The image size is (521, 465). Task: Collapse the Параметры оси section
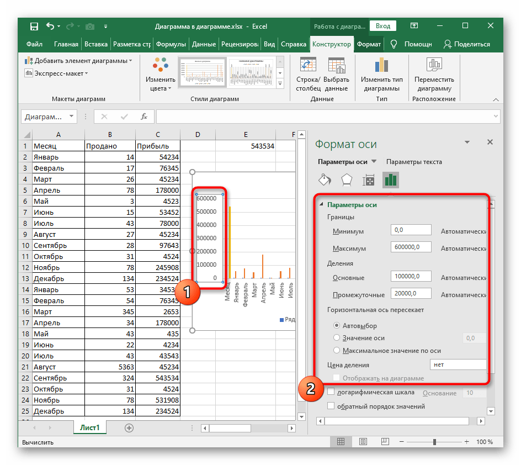click(321, 204)
